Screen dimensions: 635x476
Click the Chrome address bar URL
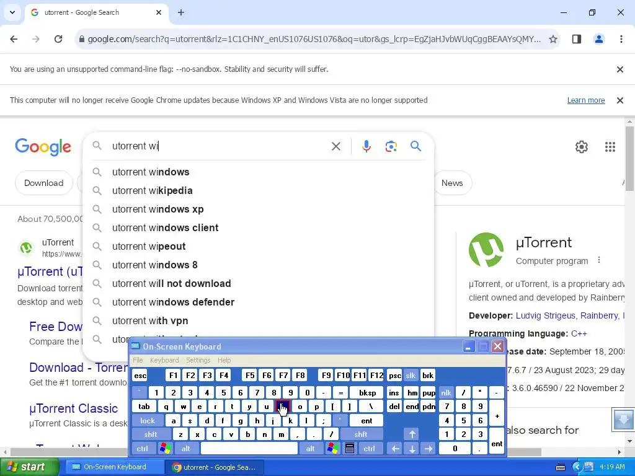click(314, 39)
